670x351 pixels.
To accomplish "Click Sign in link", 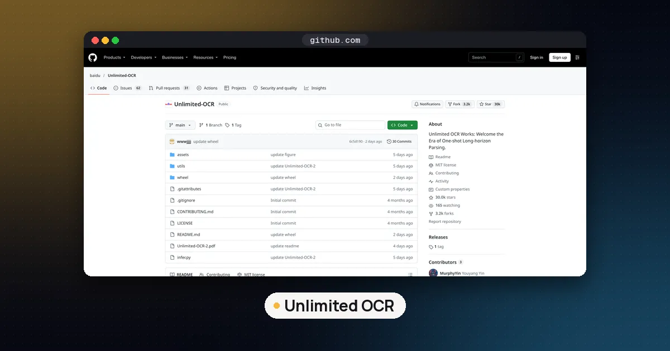I will coord(537,57).
